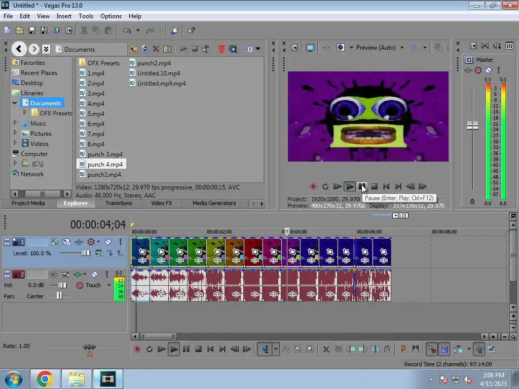Toggle Auto Ripple in the edit toolbar
Image resolution: width=519 pixels, height=389 pixels.
tap(458, 349)
